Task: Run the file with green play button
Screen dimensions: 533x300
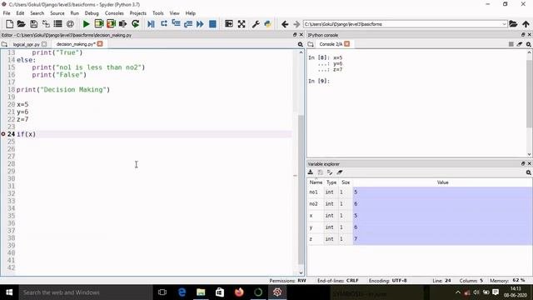Action: (86, 24)
